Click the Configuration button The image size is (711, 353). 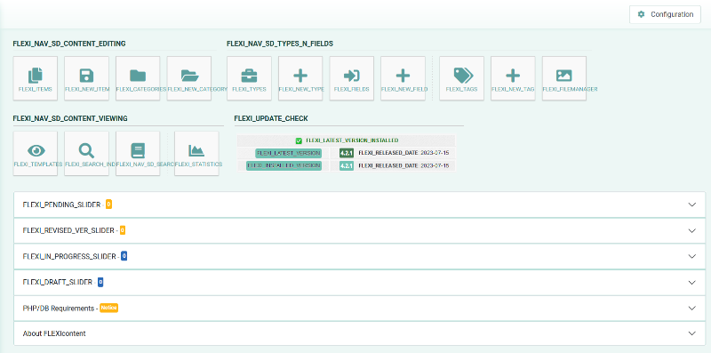click(x=665, y=14)
